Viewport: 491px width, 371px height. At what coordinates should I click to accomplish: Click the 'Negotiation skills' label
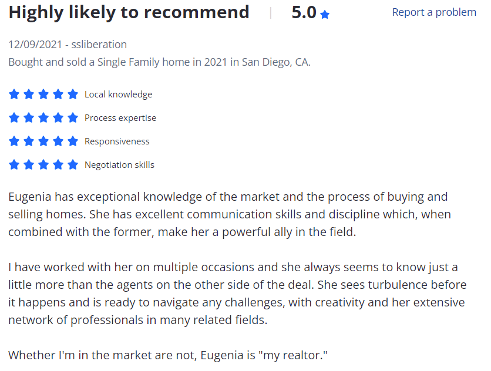(x=119, y=165)
